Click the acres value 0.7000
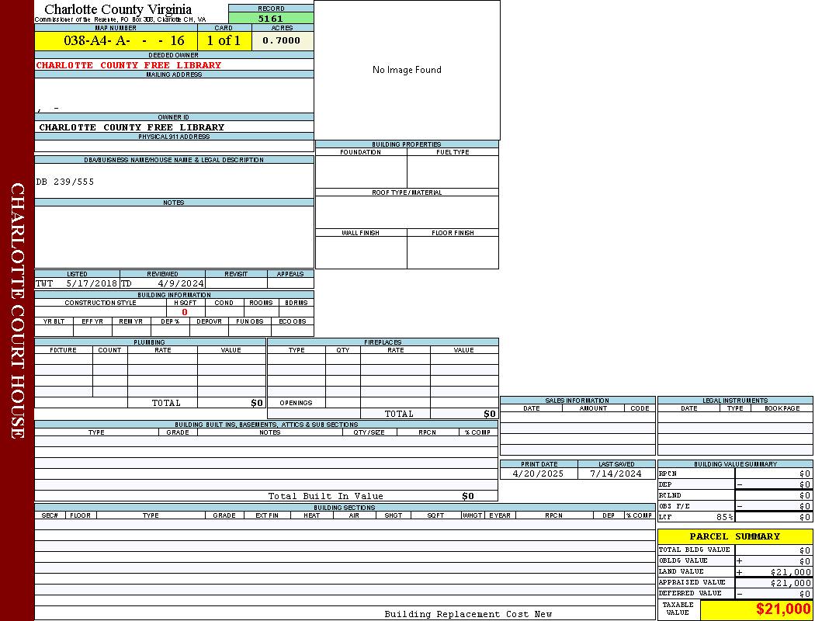815x621 pixels. pos(282,41)
